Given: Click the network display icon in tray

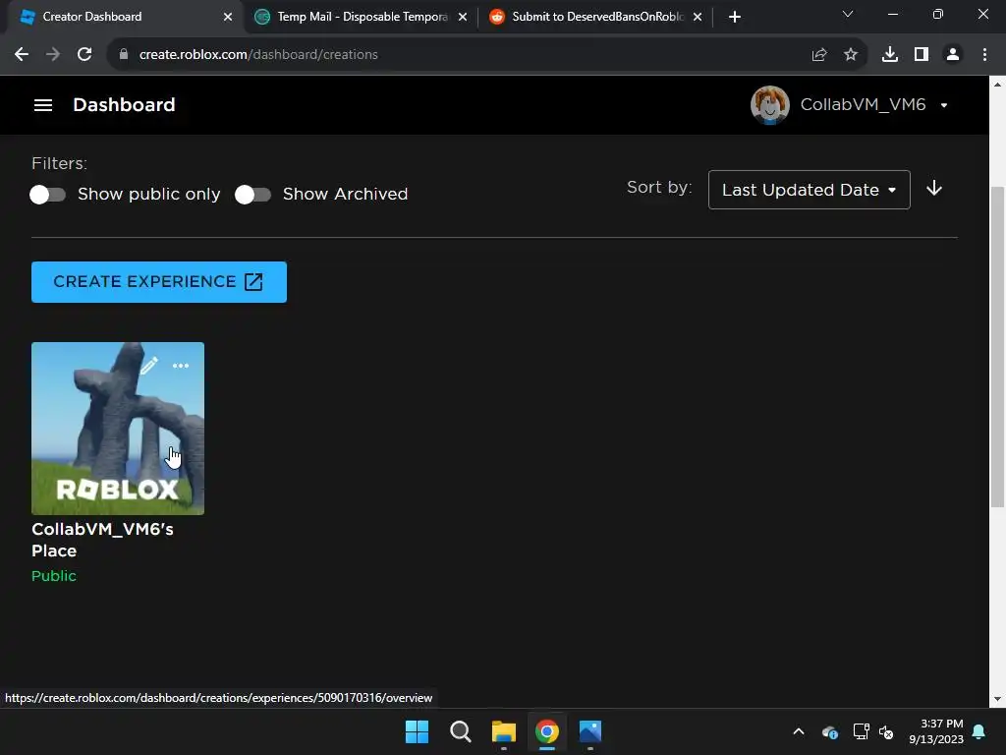Looking at the screenshot, I should click(861, 731).
